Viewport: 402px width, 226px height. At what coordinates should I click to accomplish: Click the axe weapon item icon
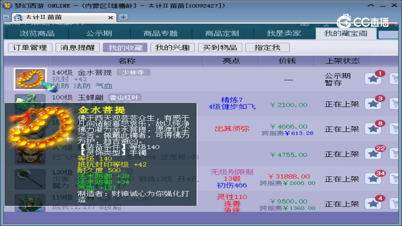(30, 179)
